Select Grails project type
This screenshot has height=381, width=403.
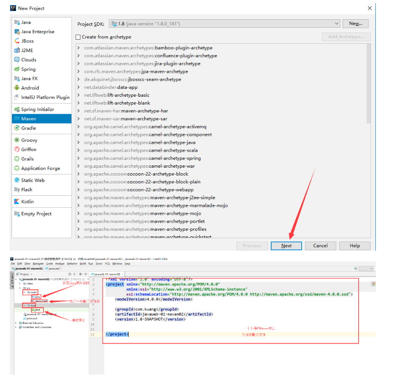coord(41,159)
